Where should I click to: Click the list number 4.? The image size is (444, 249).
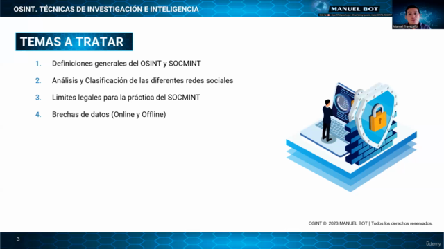tap(38, 115)
